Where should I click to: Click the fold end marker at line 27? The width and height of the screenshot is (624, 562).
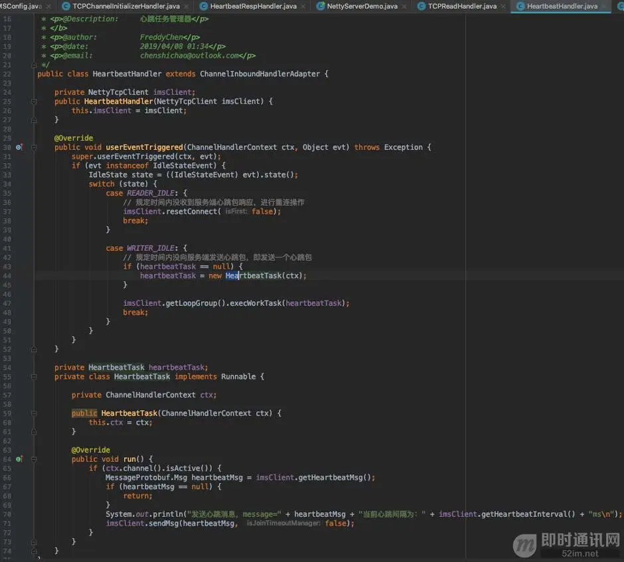pyautogui.click(x=34, y=119)
